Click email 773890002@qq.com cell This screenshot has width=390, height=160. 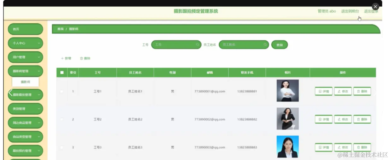(x=210, y=119)
